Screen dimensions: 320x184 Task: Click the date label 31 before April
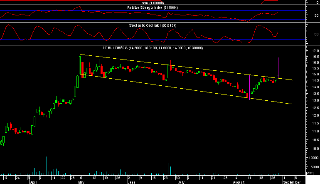(x=30, y=178)
